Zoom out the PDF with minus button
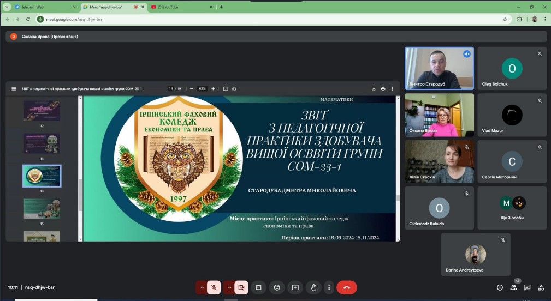551x301 pixels. (192, 89)
